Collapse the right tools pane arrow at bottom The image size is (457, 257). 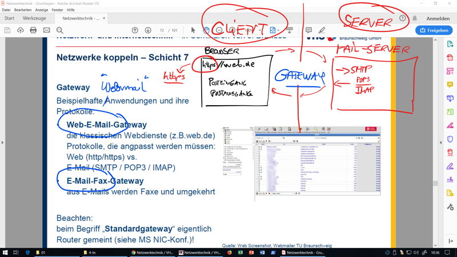pyautogui.click(x=451, y=241)
